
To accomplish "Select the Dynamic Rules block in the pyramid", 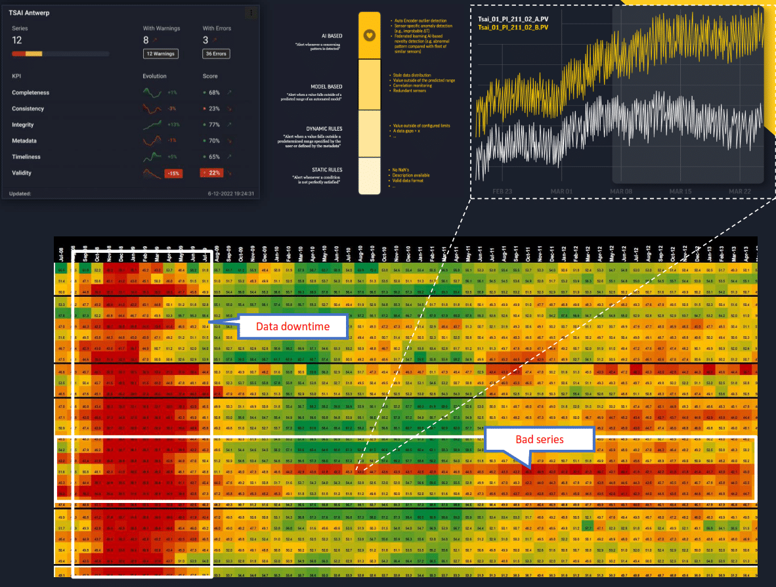I will pos(369,133).
